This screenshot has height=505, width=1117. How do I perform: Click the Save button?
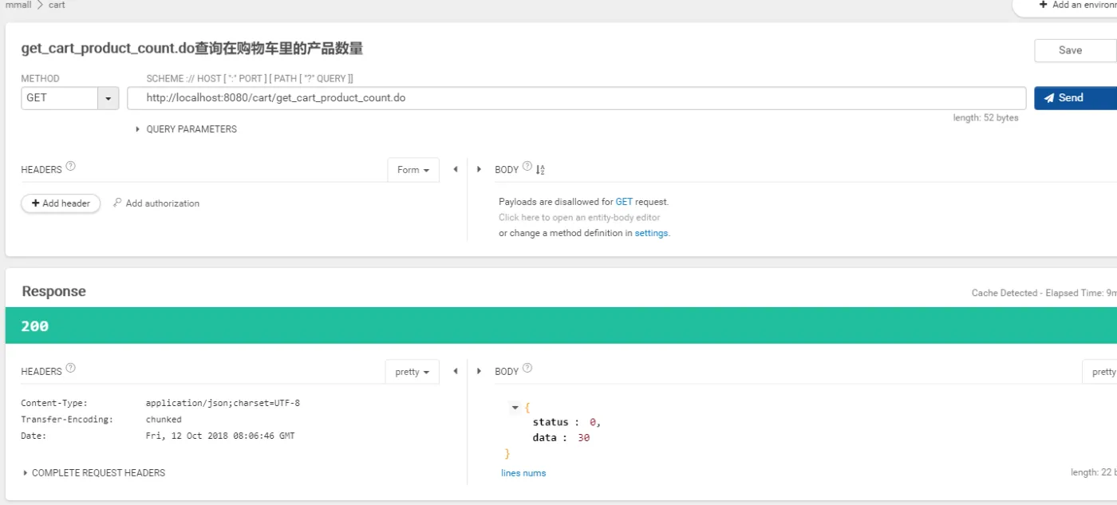(x=1076, y=50)
